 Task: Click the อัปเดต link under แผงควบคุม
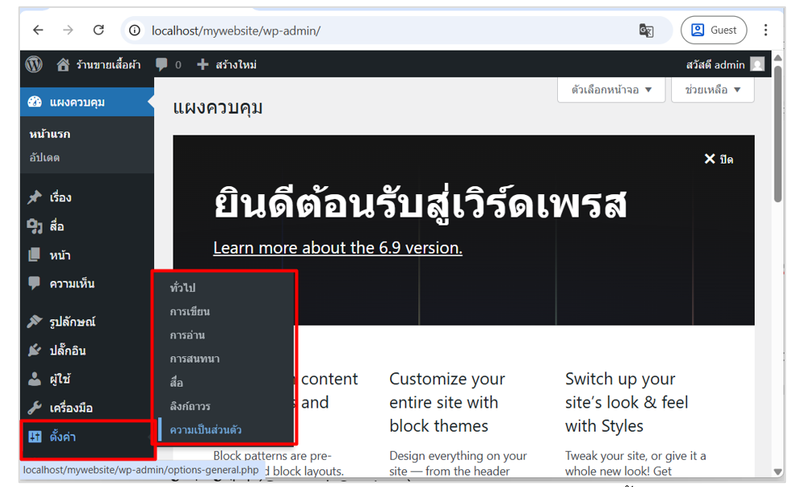pyautogui.click(x=45, y=158)
